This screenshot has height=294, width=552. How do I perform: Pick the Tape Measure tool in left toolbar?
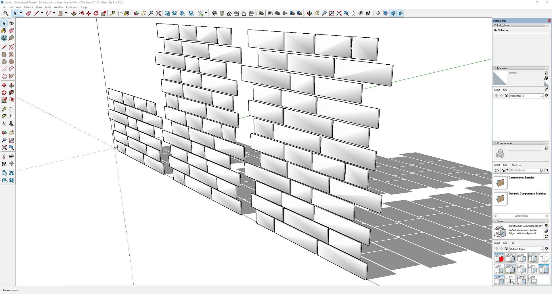click(x=4, y=109)
